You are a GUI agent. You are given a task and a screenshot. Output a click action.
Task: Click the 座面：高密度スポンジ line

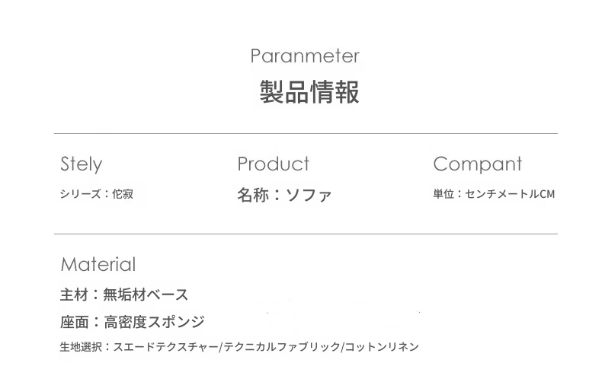tap(132, 322)
